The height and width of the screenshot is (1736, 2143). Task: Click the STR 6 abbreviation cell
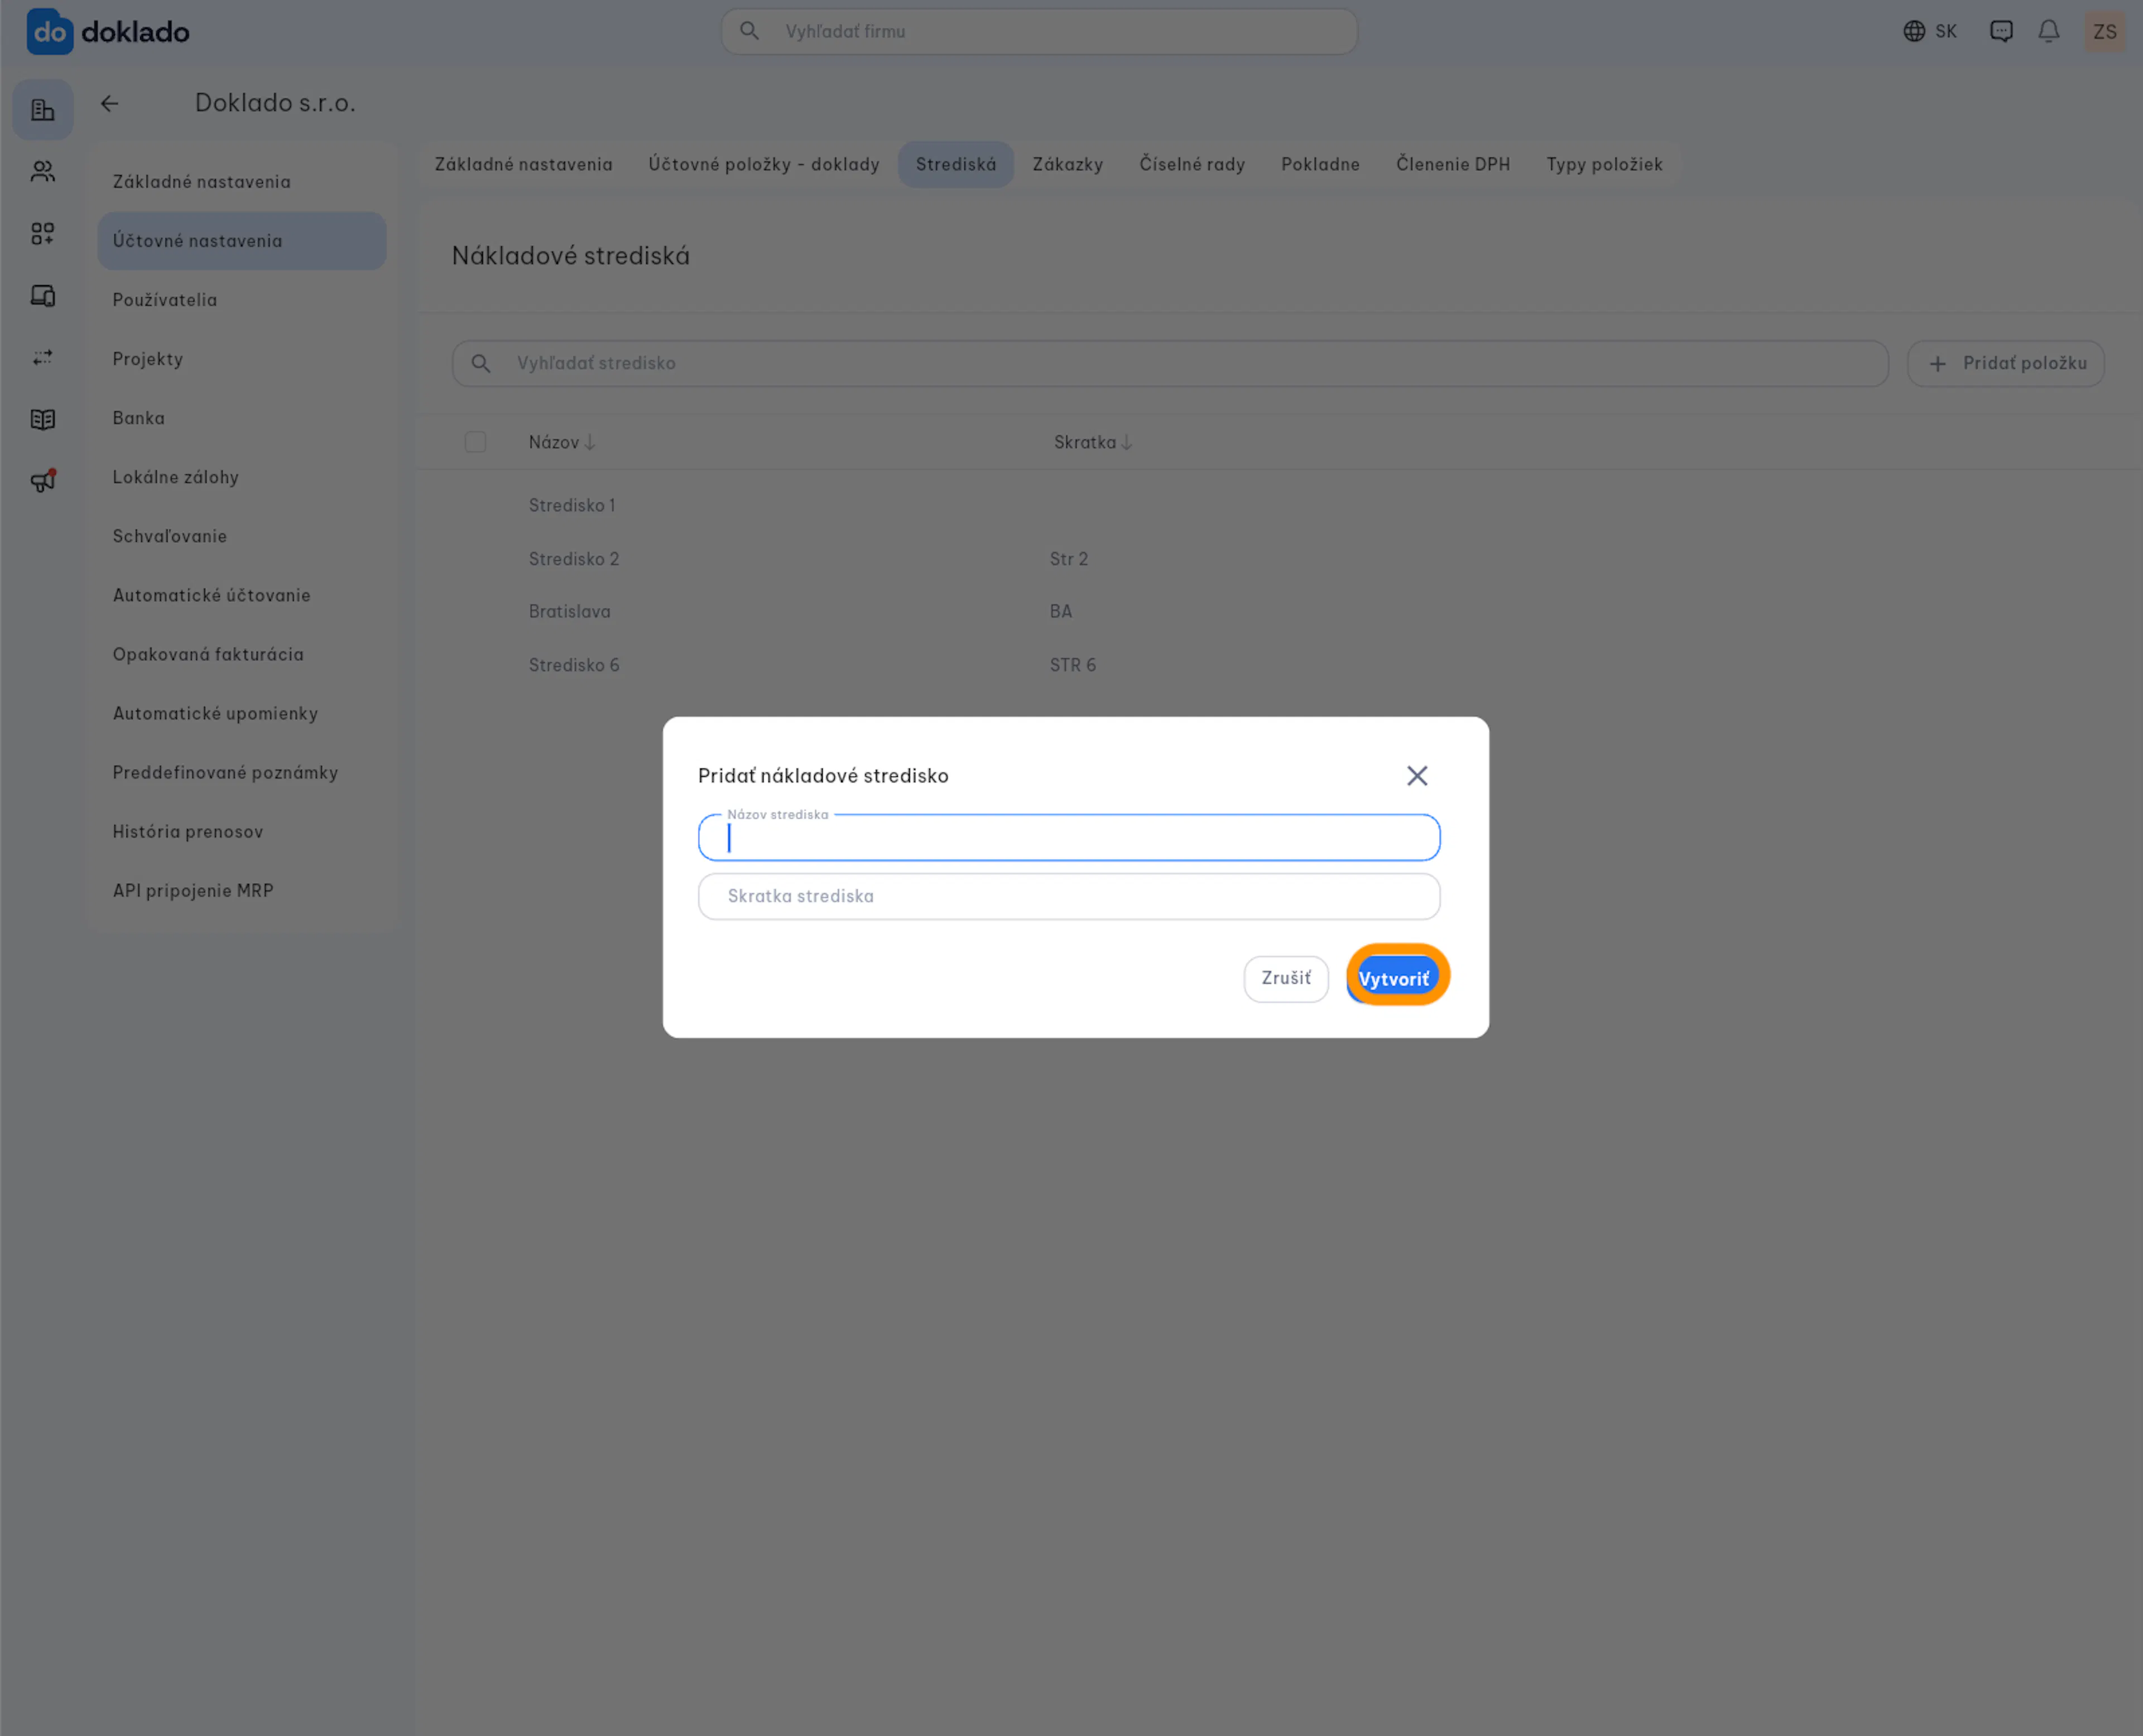click(x=1073, y=665)
